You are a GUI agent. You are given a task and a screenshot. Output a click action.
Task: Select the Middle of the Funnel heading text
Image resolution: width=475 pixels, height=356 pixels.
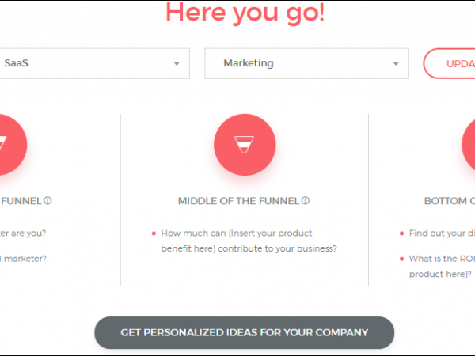(238, 201)
